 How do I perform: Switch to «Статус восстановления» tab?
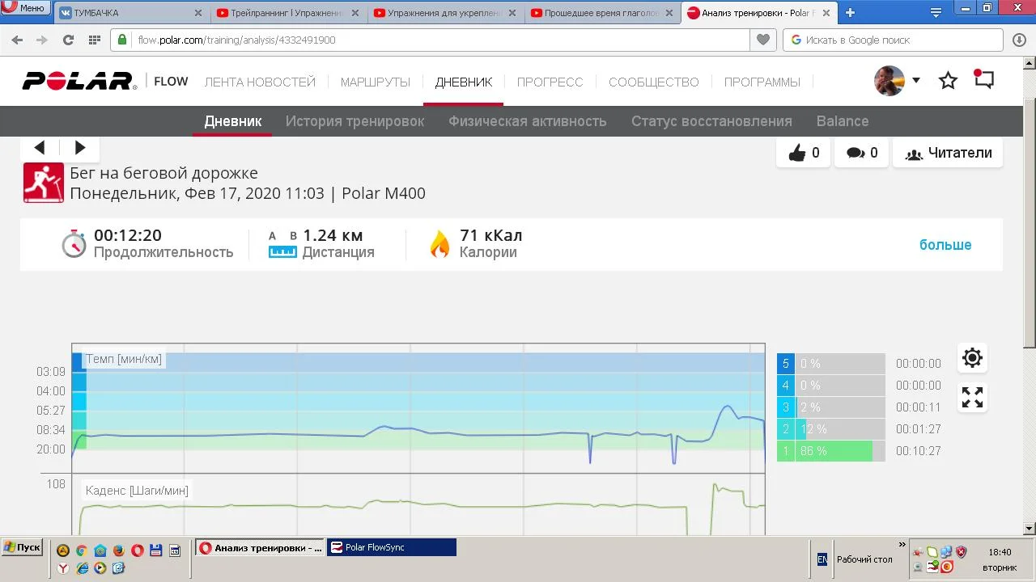[711, 121]
